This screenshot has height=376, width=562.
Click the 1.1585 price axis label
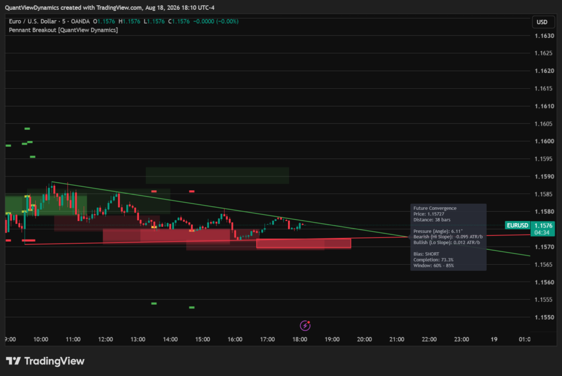(x=544, y=194)
